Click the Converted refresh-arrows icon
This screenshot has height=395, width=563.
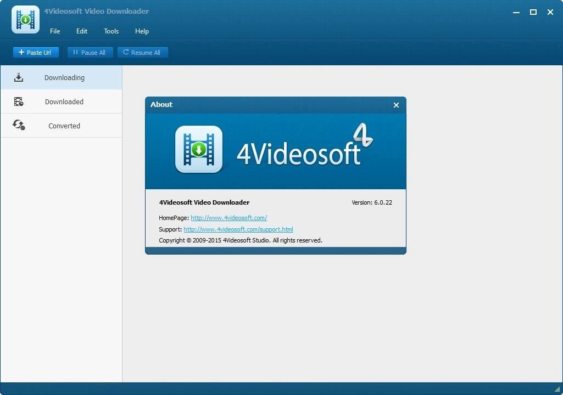click(x=19, y=125)
